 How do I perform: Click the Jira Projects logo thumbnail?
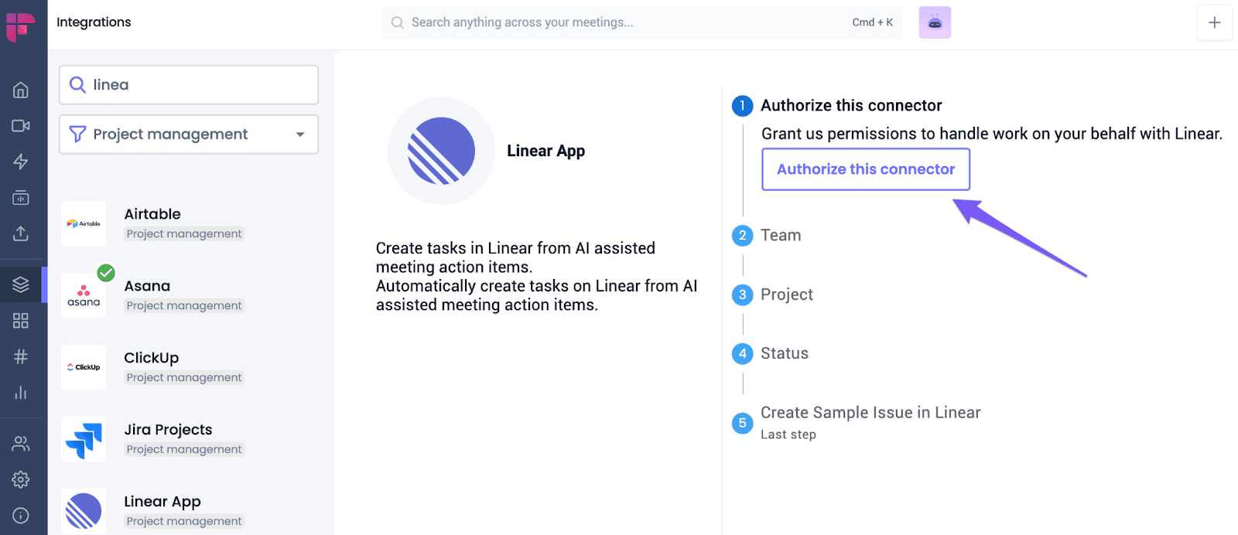[84, 439]
